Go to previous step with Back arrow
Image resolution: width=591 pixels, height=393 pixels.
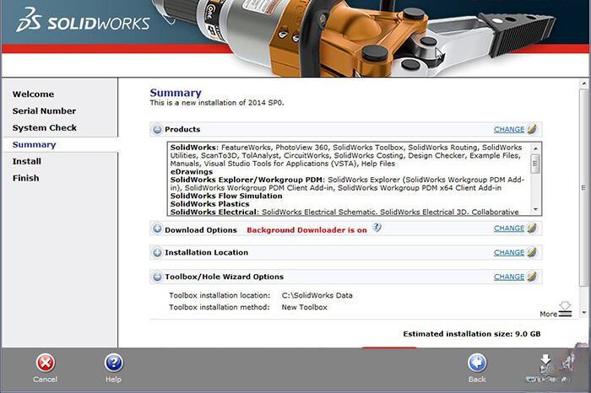pos(477,363)
